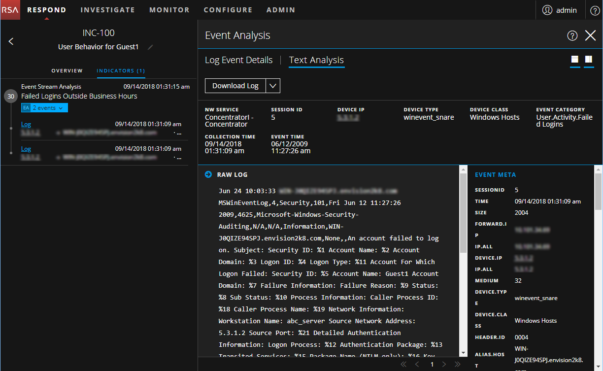Select the Log Event Details tab
This screenshot has height=371, width=603.
(x=238, y=60)
